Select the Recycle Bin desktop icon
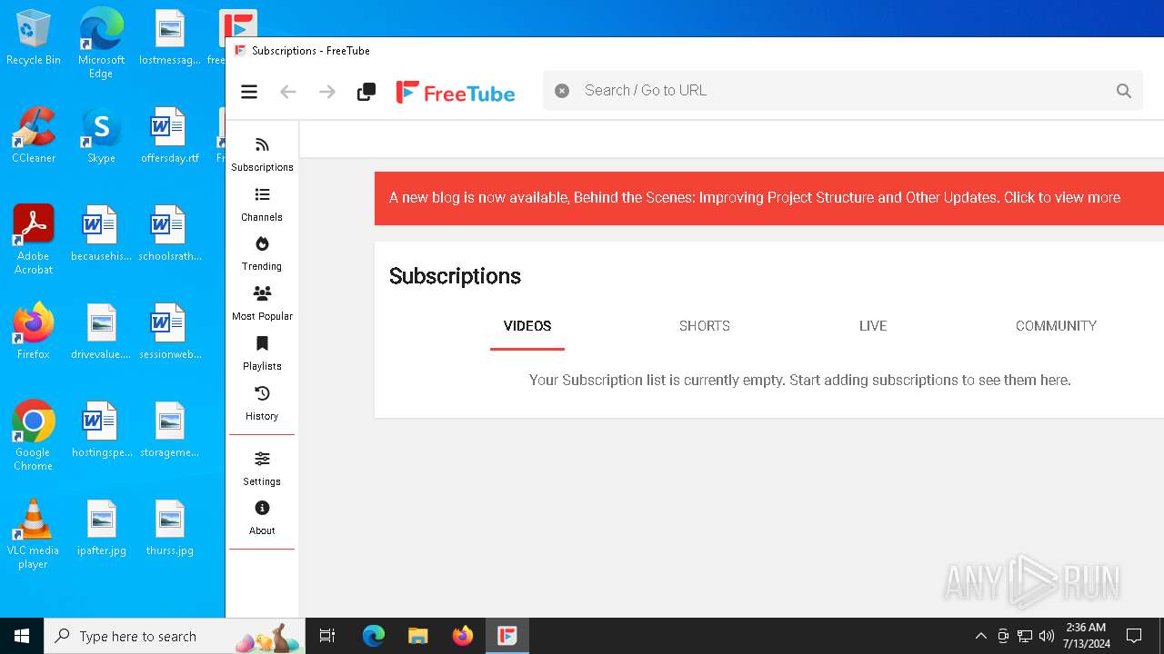 click(34, 38)
